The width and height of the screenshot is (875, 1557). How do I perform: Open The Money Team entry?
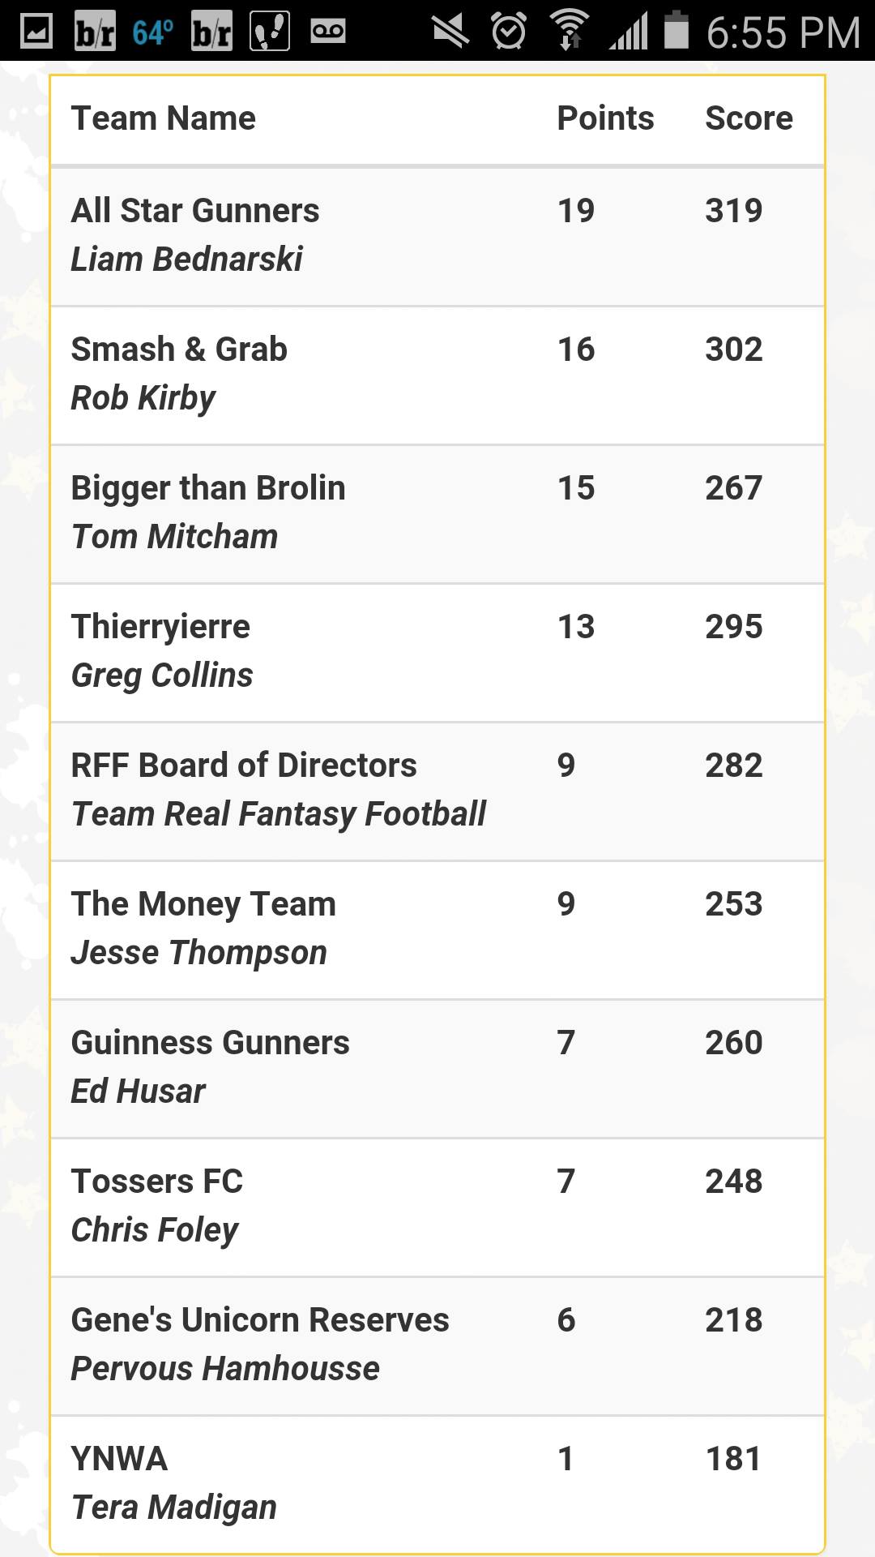coord(437,930)
